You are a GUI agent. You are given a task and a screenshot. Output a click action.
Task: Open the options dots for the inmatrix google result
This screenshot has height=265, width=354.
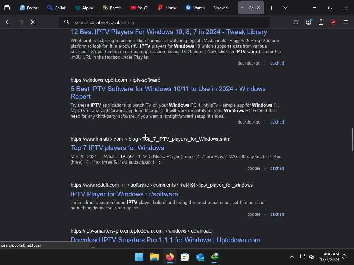click(x=265, y=168)
